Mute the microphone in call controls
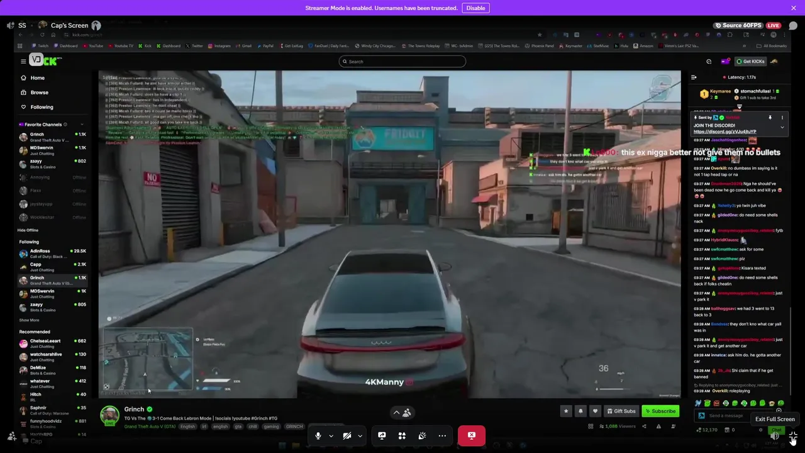The height and width of the screenshot is (453, 805). 318,435
